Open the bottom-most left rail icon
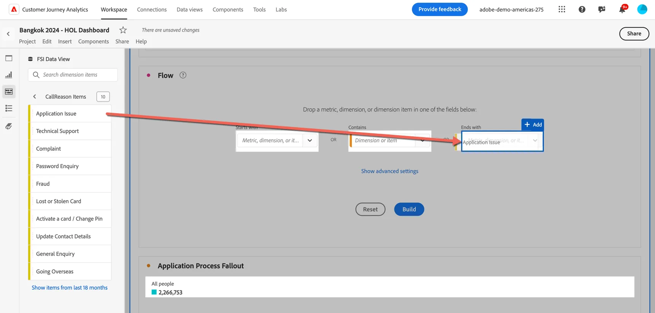The width and height of the screenshot is (655, 313). (x=9, y=126)
